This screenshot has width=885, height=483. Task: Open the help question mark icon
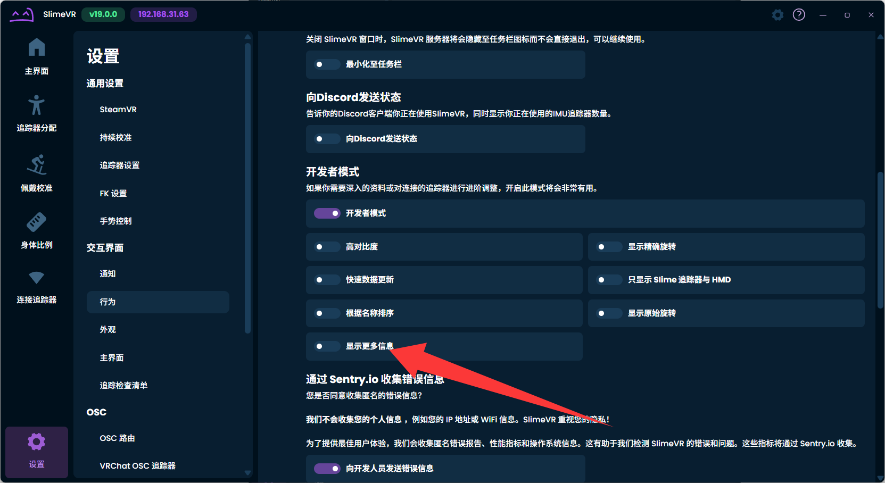799,15
